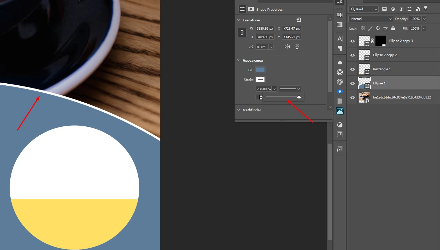Click the stroke alignment icon
Viewport: 440px width, 250px height.
coord(261,97)
